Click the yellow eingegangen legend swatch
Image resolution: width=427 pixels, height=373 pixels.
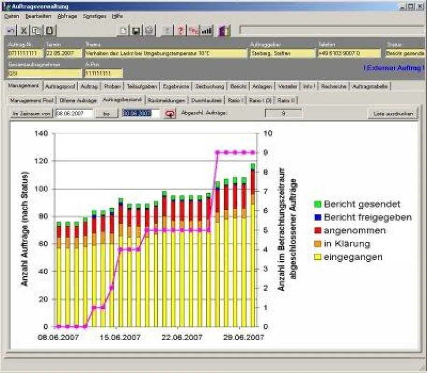tap(318, 257)
